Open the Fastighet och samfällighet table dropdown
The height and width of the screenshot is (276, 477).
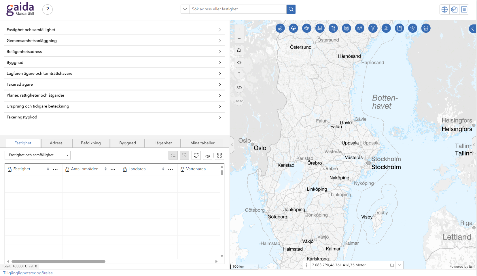click(37, 155)
